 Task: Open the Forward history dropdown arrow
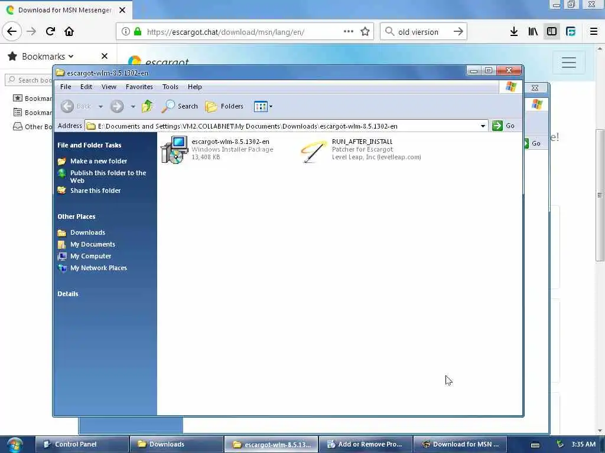[133, 106]
